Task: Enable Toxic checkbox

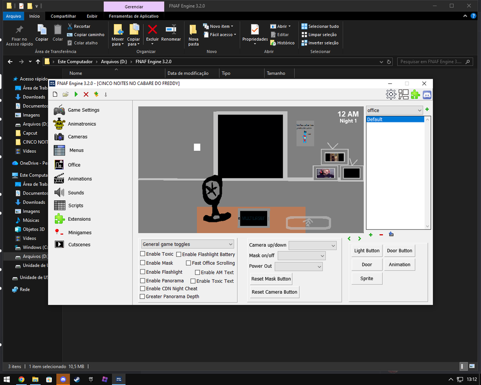Action: (x=143, y=254)
